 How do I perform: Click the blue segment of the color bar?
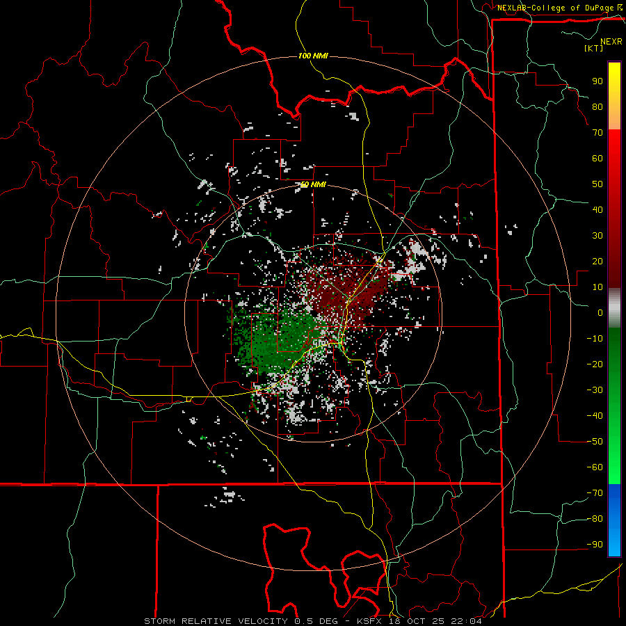click(614, 520)
